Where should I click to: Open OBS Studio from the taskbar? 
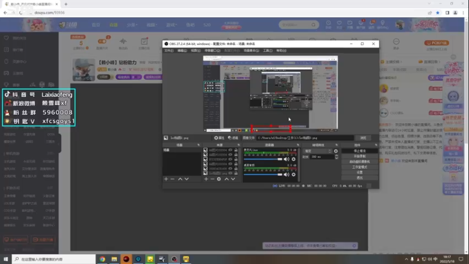pos(174,259)
